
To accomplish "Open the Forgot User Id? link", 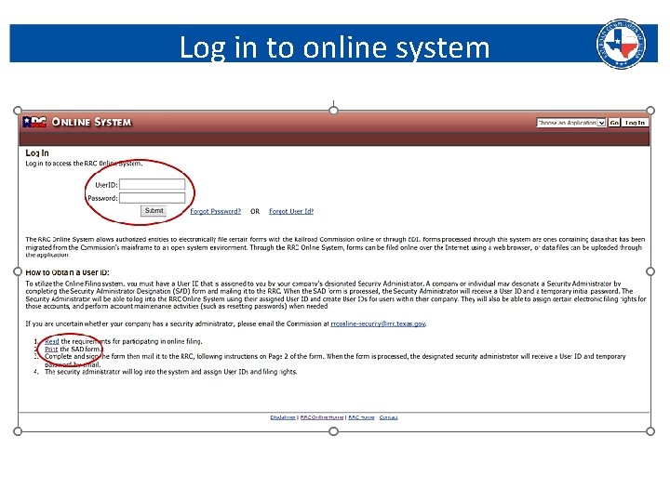I will point(291,211).
